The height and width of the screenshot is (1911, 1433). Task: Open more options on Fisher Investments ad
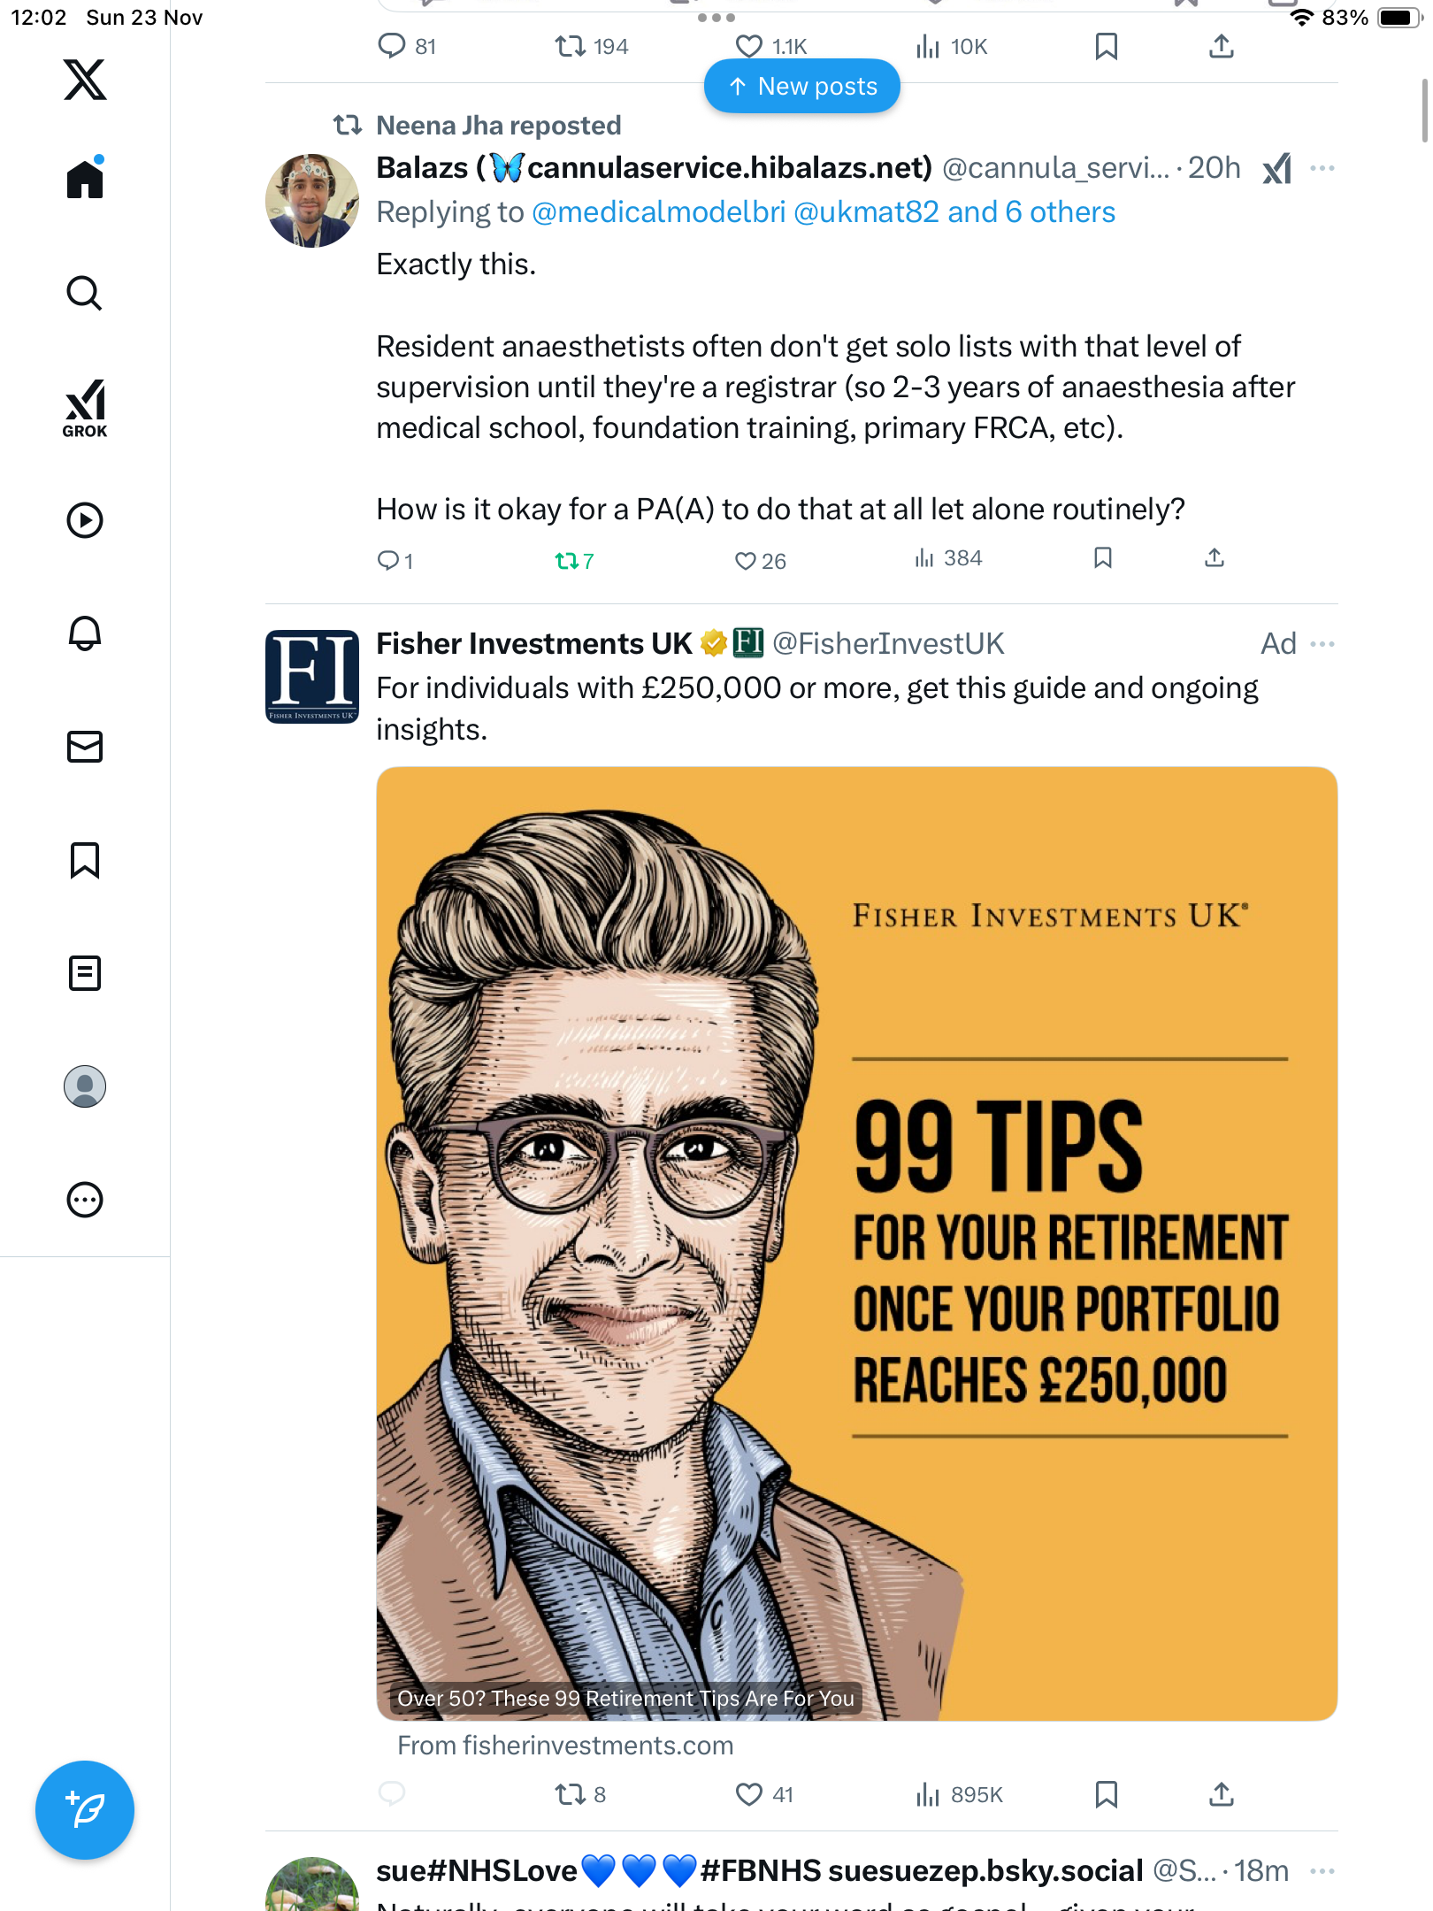1322,644
